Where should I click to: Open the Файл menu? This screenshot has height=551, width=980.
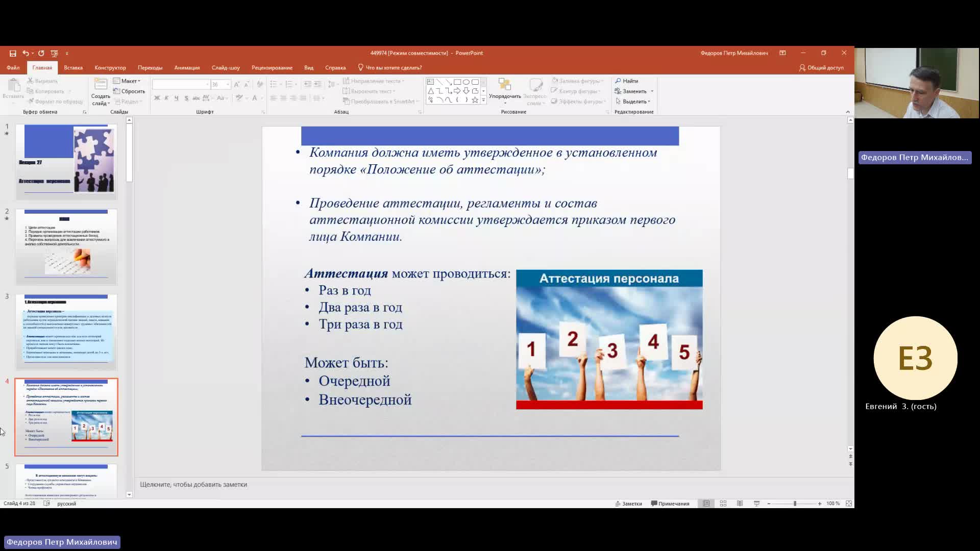point(13,67)
